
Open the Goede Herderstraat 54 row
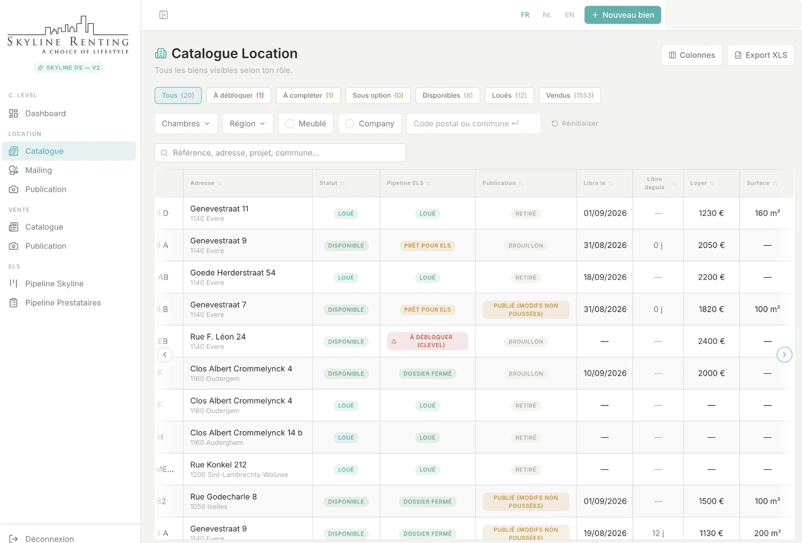474,277
